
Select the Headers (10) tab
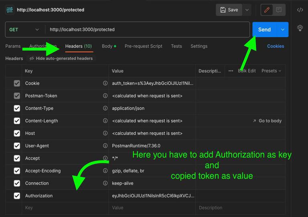click(79, 46)
